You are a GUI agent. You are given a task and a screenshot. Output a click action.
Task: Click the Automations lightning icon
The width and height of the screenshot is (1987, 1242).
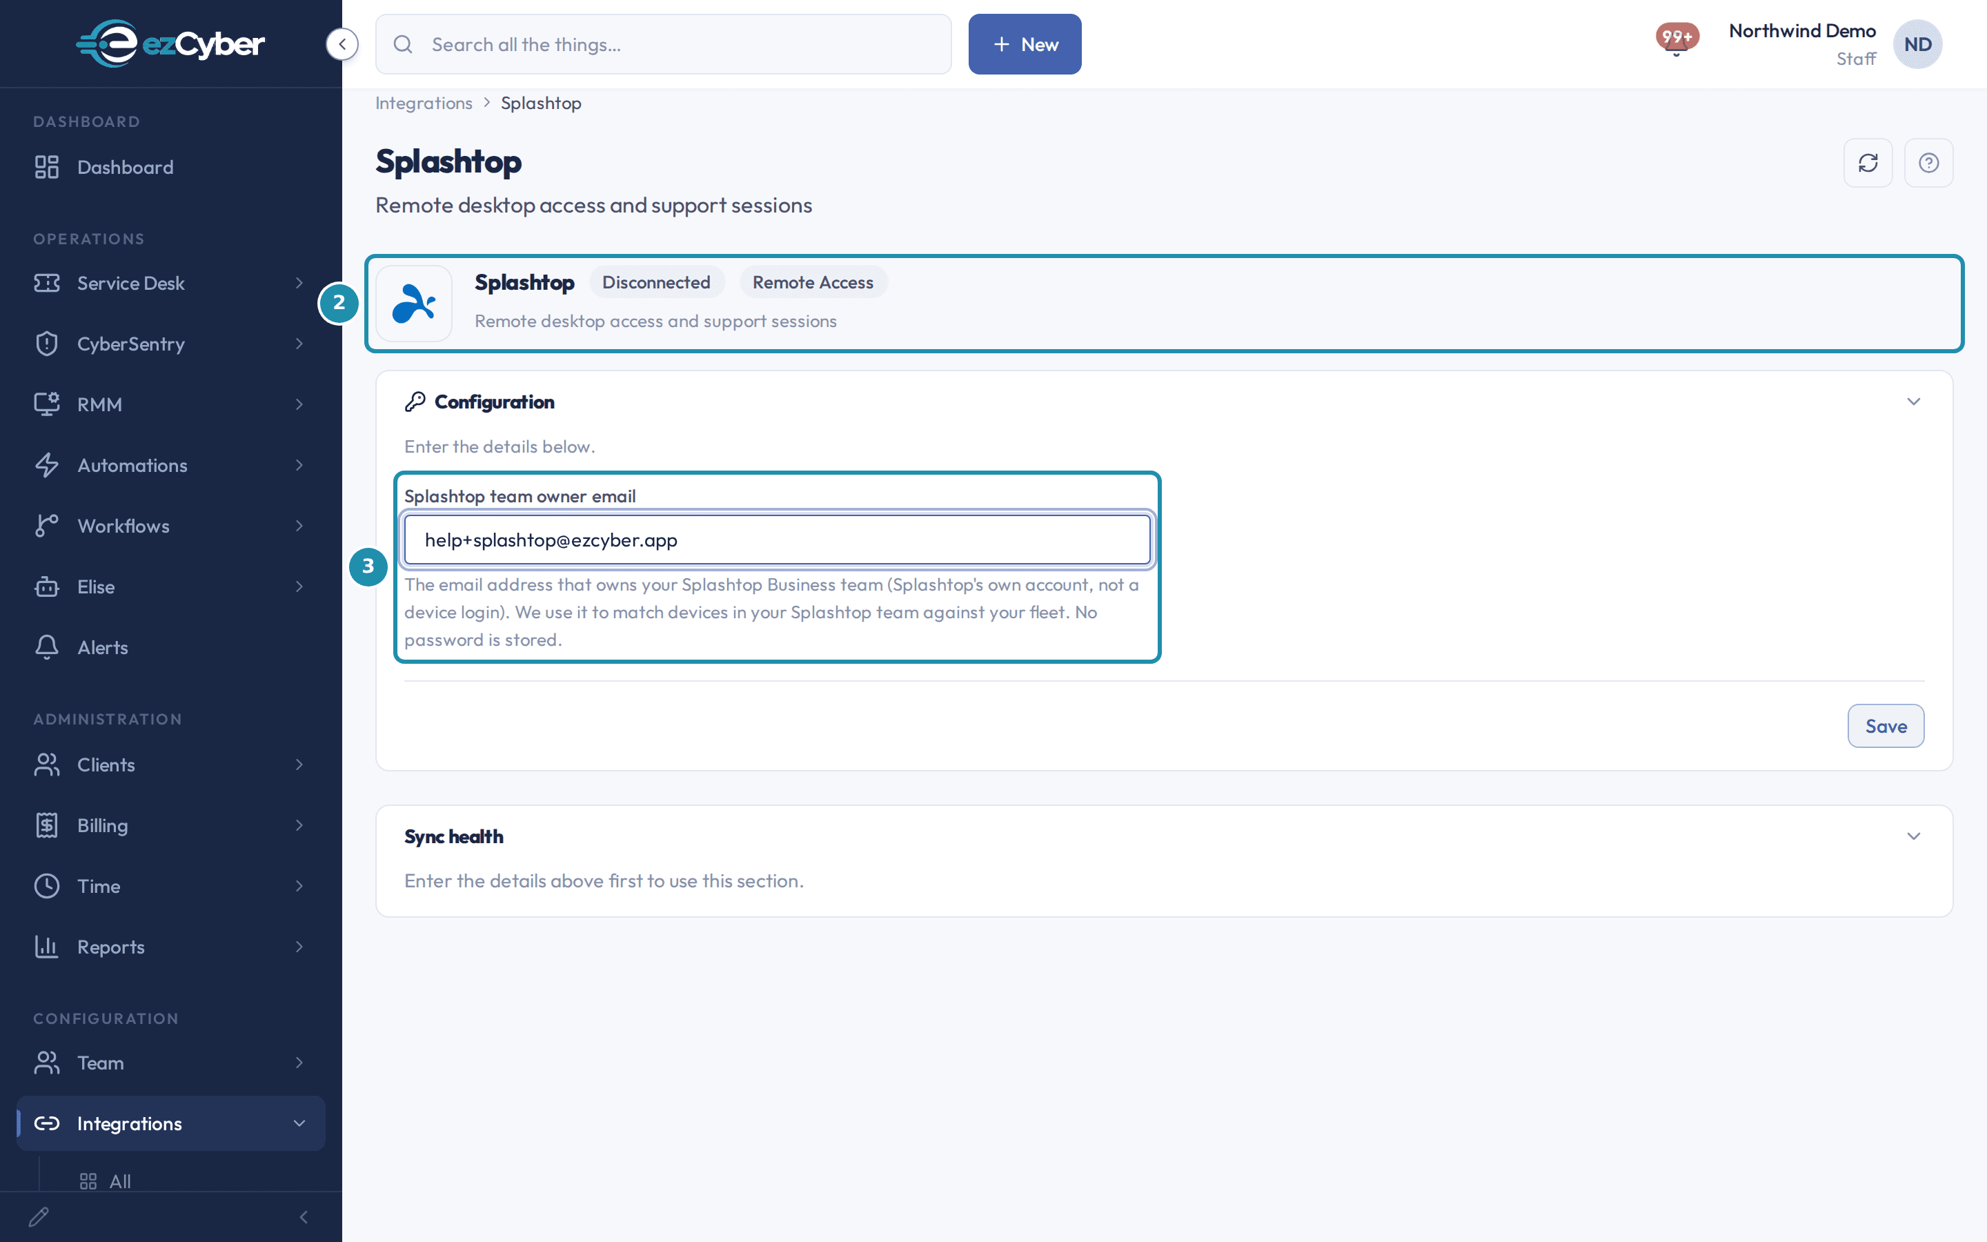(x=47, y=465)
